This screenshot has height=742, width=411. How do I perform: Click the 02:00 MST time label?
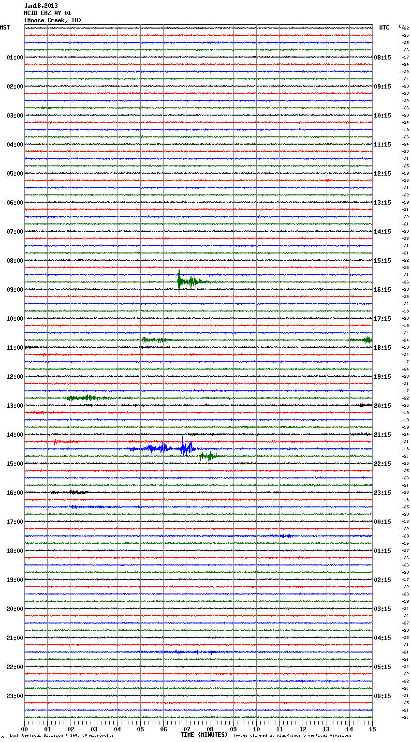tap(15, 87)
